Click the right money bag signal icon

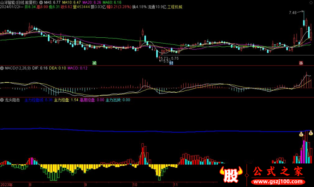310,133
